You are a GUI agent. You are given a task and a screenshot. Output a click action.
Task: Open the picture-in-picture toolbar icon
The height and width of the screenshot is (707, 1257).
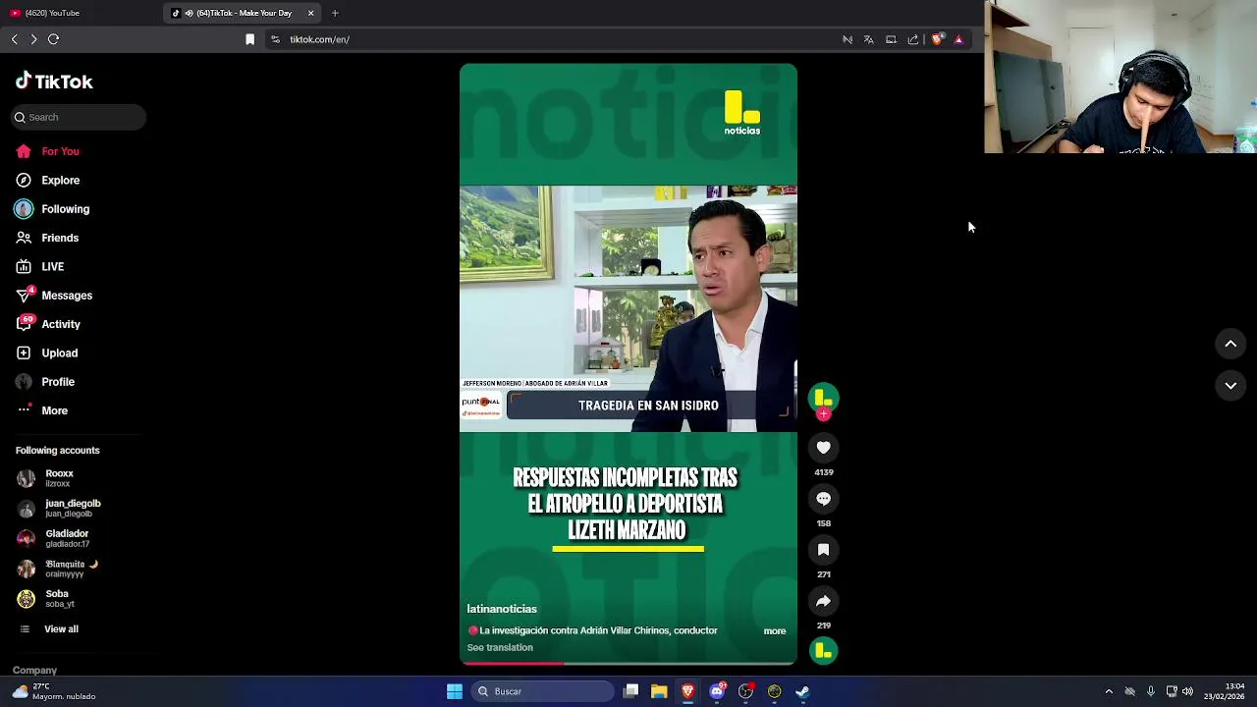(x=891, y=39)
